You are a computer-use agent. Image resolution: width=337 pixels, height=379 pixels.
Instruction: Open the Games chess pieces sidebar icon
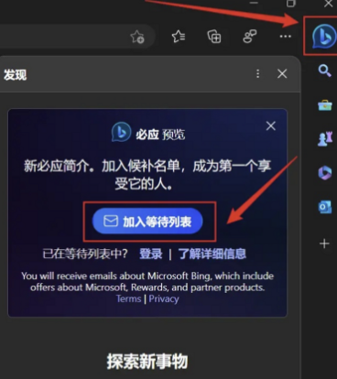325,139
